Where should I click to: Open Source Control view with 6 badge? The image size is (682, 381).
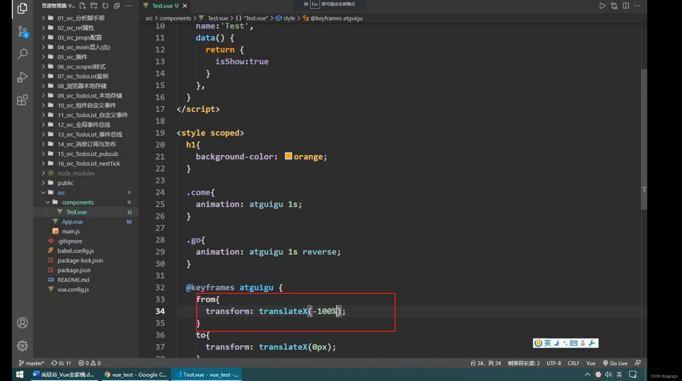point(23,32)
